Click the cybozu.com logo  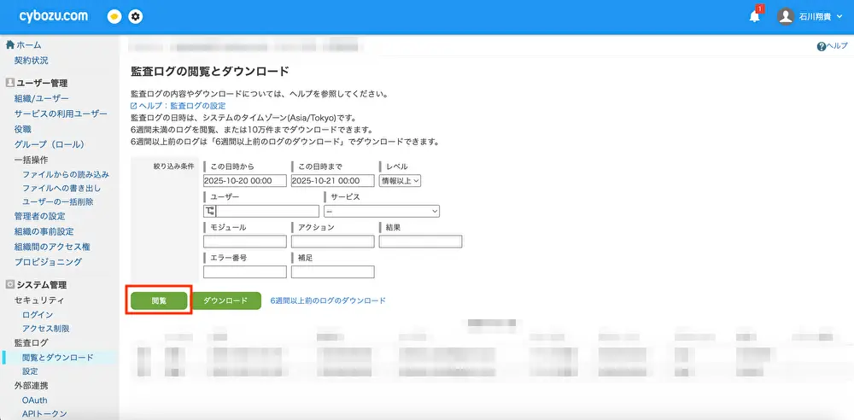tap(53, 16)
